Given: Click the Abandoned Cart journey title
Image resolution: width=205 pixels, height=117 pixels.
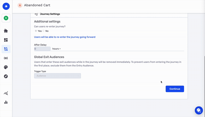Looking at the screenshot, I should (37, 5).
